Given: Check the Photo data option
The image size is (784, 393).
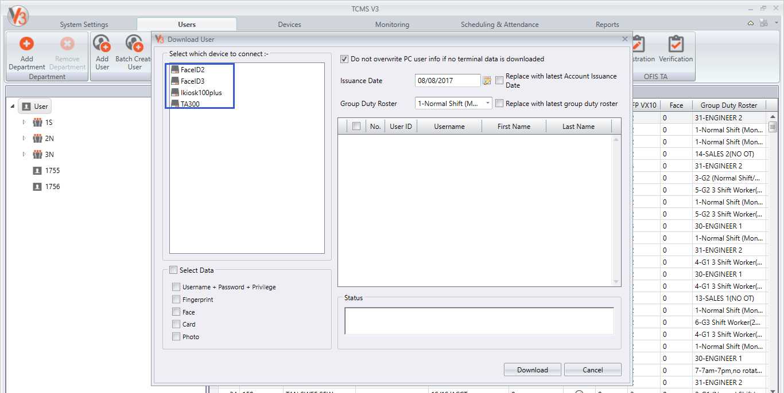Looking at the screenshot, I should pyautogui.click(x=176, y=337).
